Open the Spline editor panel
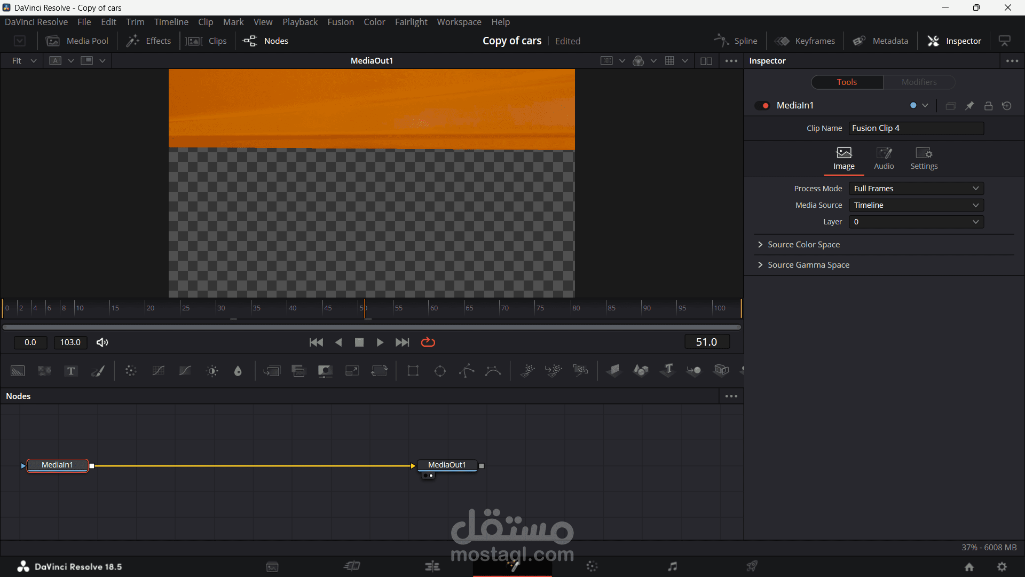The width and height of the screenshot is (1025, 577). [736, 41]
